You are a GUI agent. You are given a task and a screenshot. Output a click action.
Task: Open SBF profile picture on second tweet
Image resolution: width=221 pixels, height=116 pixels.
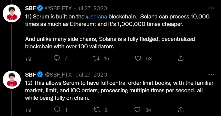click(12, 80)
